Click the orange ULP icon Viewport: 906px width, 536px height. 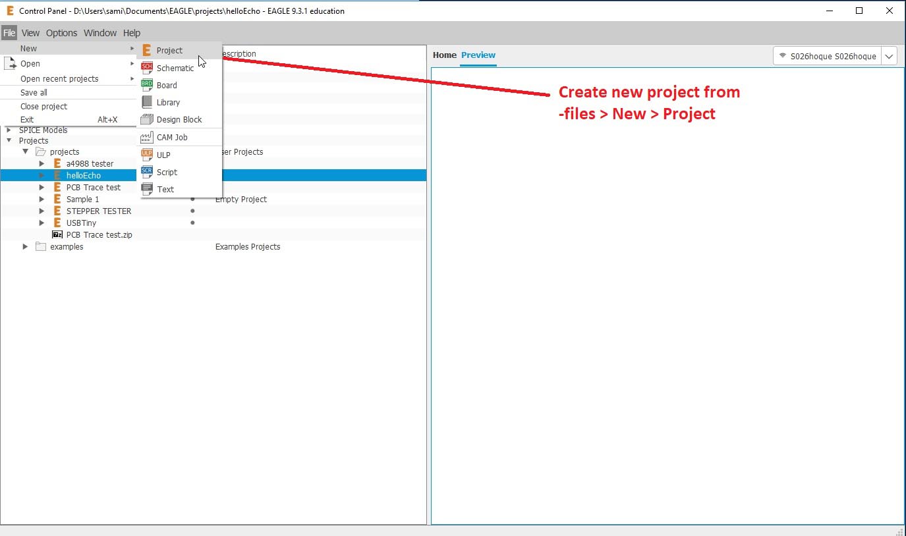[146, 154]
